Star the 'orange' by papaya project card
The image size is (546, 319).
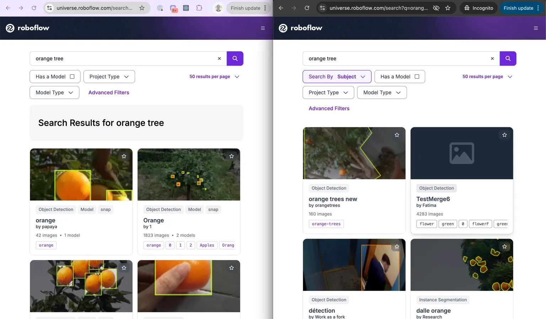tap(124, 156)
